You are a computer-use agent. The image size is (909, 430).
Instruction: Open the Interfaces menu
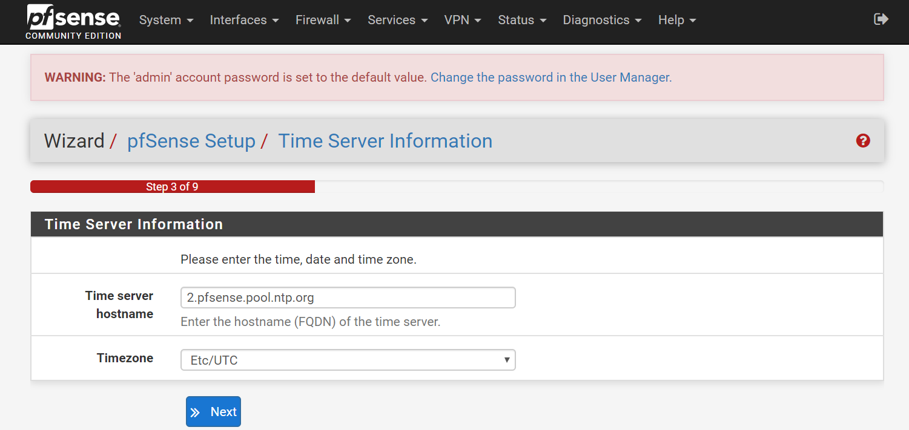245,20
